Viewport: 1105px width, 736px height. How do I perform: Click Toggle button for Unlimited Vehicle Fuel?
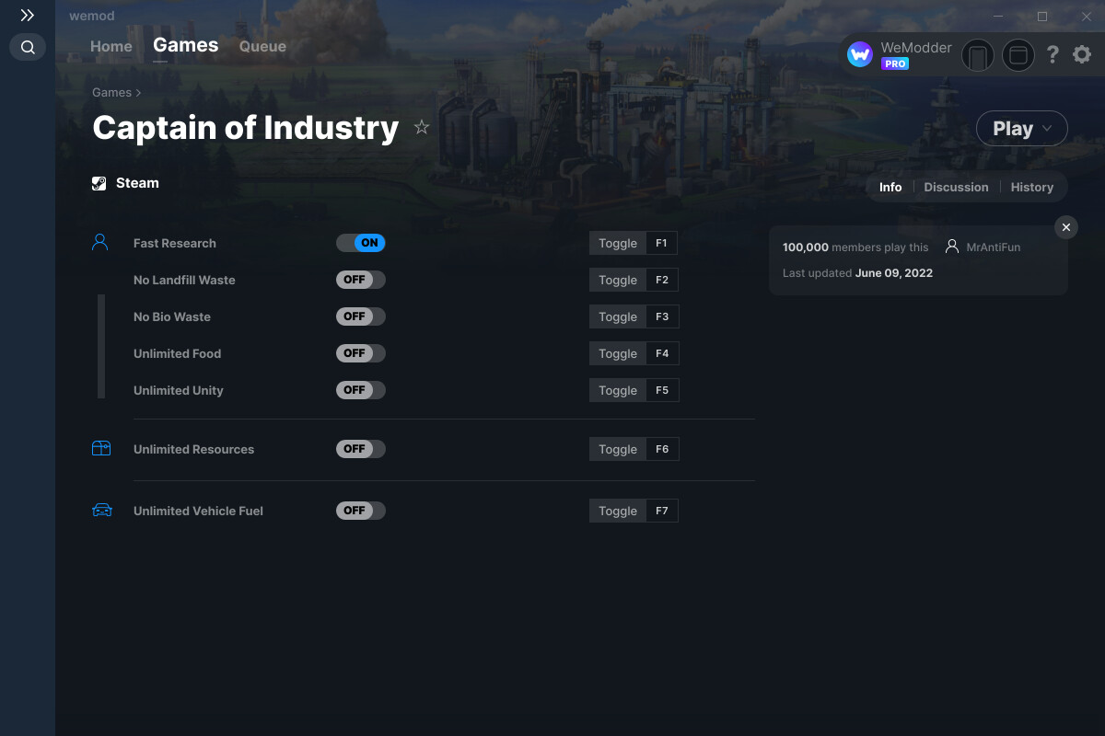pos(618,511)
